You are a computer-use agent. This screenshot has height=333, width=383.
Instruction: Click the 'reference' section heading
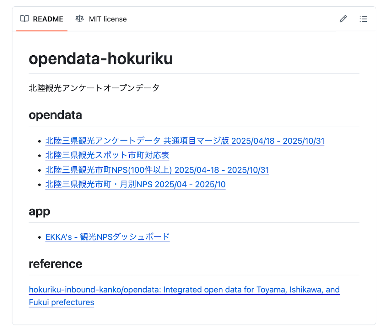pos(55,264)
